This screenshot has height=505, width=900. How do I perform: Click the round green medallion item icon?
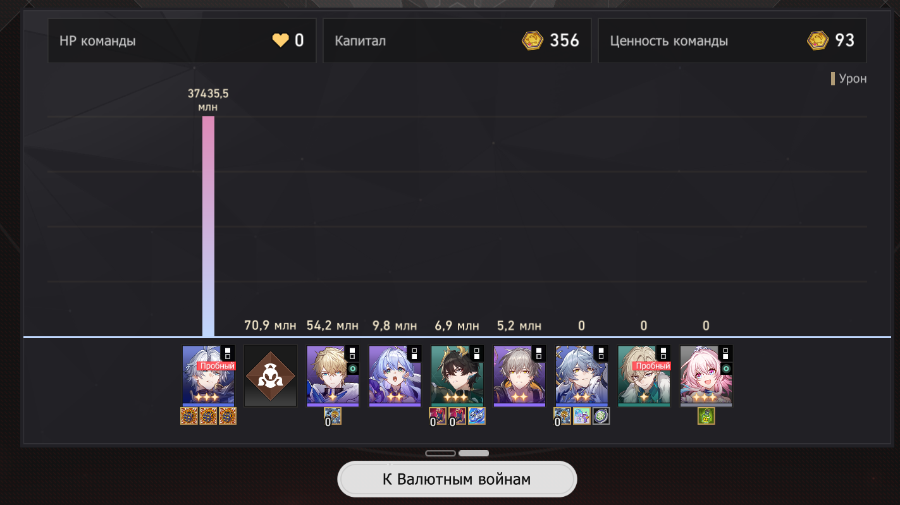[x=601, y=416]
